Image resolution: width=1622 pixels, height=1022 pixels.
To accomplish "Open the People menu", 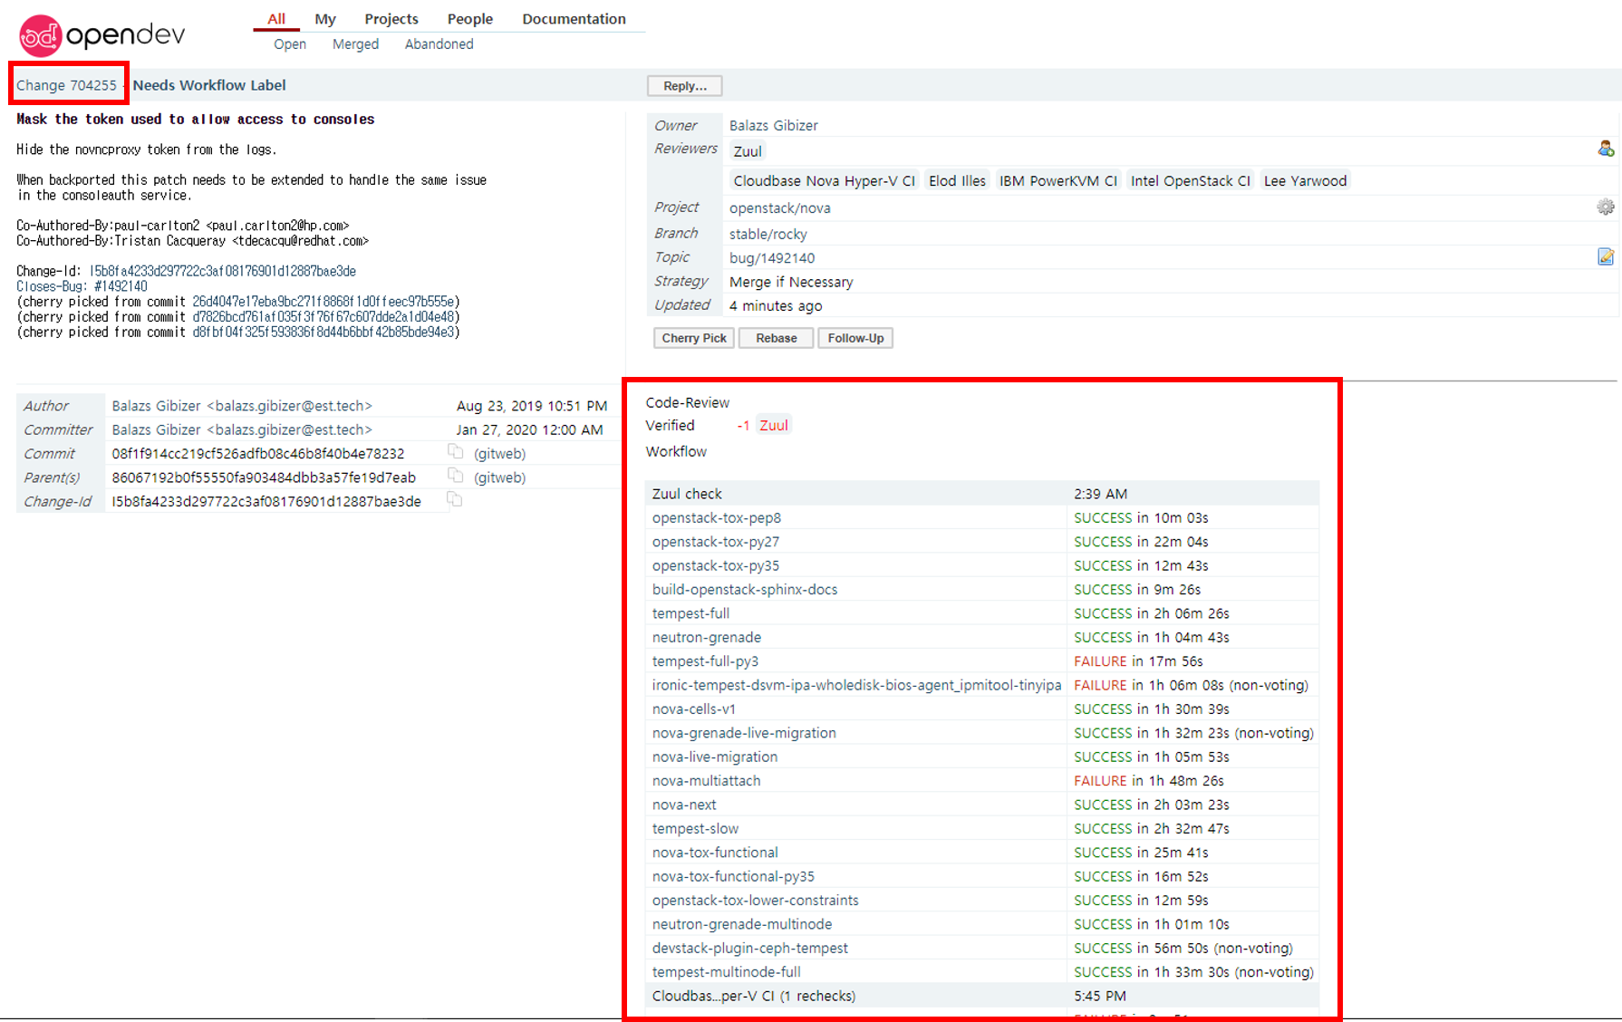I will pos(470,19).
